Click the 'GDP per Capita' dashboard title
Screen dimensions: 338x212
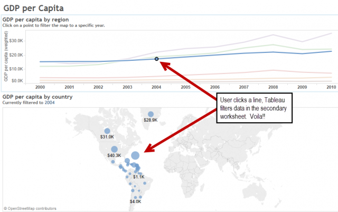point(34,8)
